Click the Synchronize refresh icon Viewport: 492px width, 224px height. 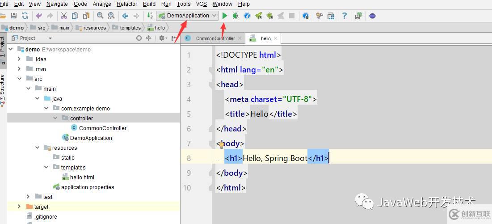(25, 16)
